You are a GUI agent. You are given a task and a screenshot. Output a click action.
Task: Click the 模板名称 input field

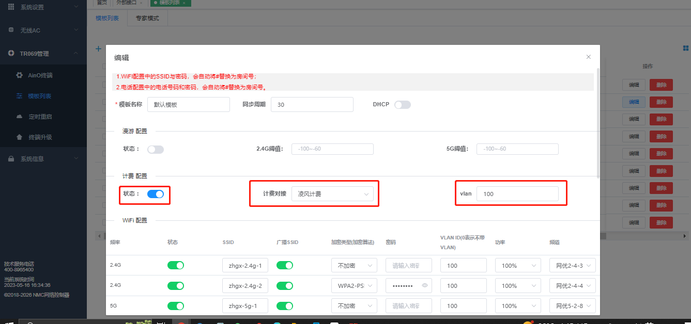[x=188, y=104]
